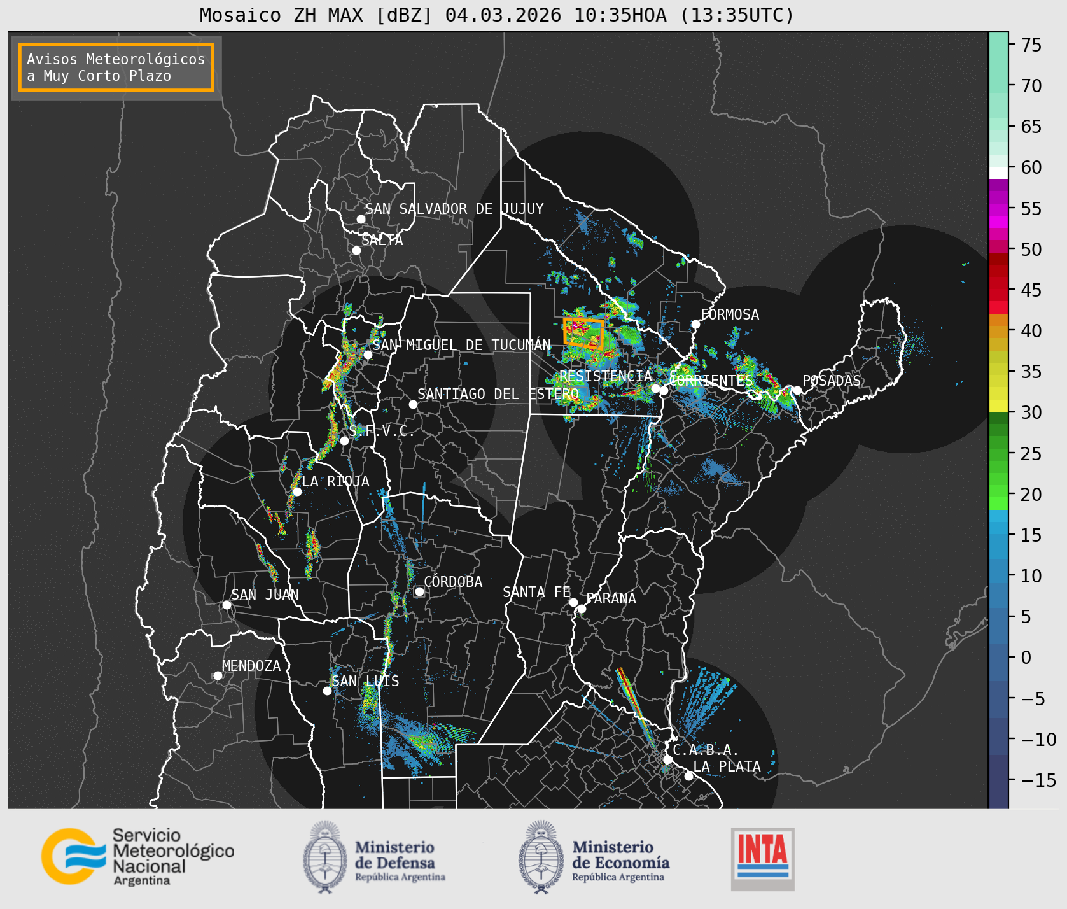Image resolution: width=1067 pixels, height=909 pixels.
Task: Click the La Plata city marker dot
Action: click(x=688, y=775)
